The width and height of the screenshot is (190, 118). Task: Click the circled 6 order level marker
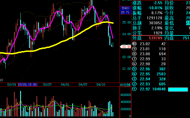134,64
